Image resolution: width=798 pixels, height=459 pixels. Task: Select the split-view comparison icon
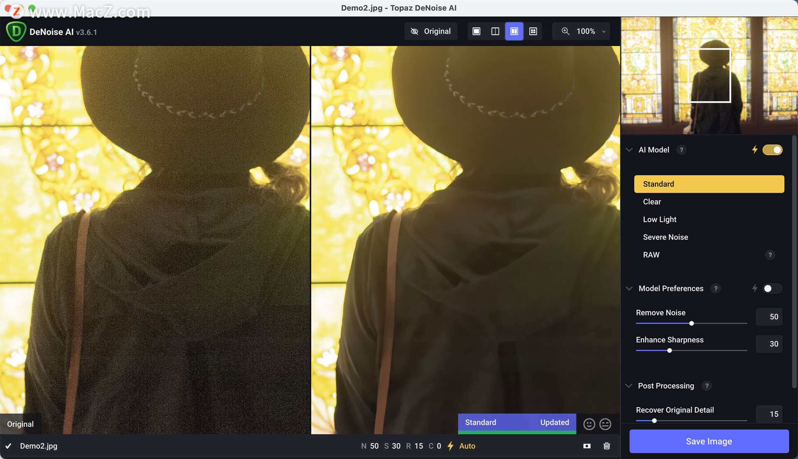pyautogui.click(x=495, y=31)
